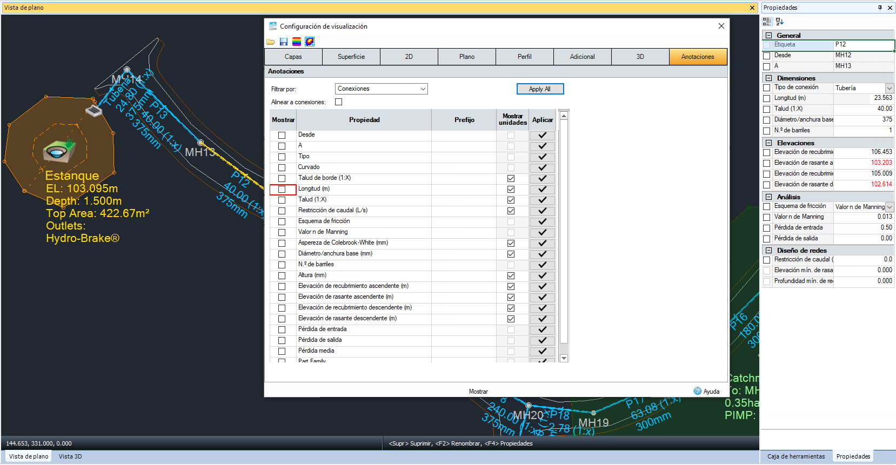Open the 3D settings tab
This screenshot has height=465, width=896.
[x=640, y=57]
